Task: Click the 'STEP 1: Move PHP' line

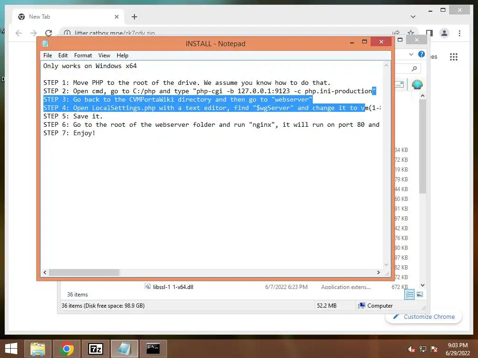Action: (x=187, y=83)
